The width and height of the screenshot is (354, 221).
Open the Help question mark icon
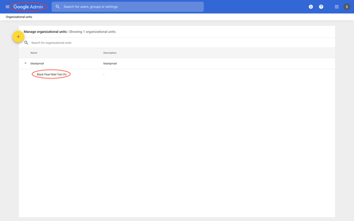[321, 7]
